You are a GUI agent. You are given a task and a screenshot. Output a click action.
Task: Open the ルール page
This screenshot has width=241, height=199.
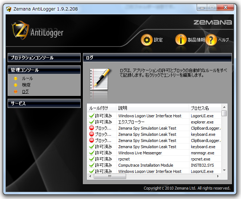pyautogui.click(x=27, y=78)
